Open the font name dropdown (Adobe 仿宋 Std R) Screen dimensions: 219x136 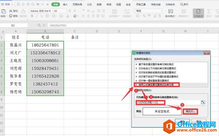52,11
